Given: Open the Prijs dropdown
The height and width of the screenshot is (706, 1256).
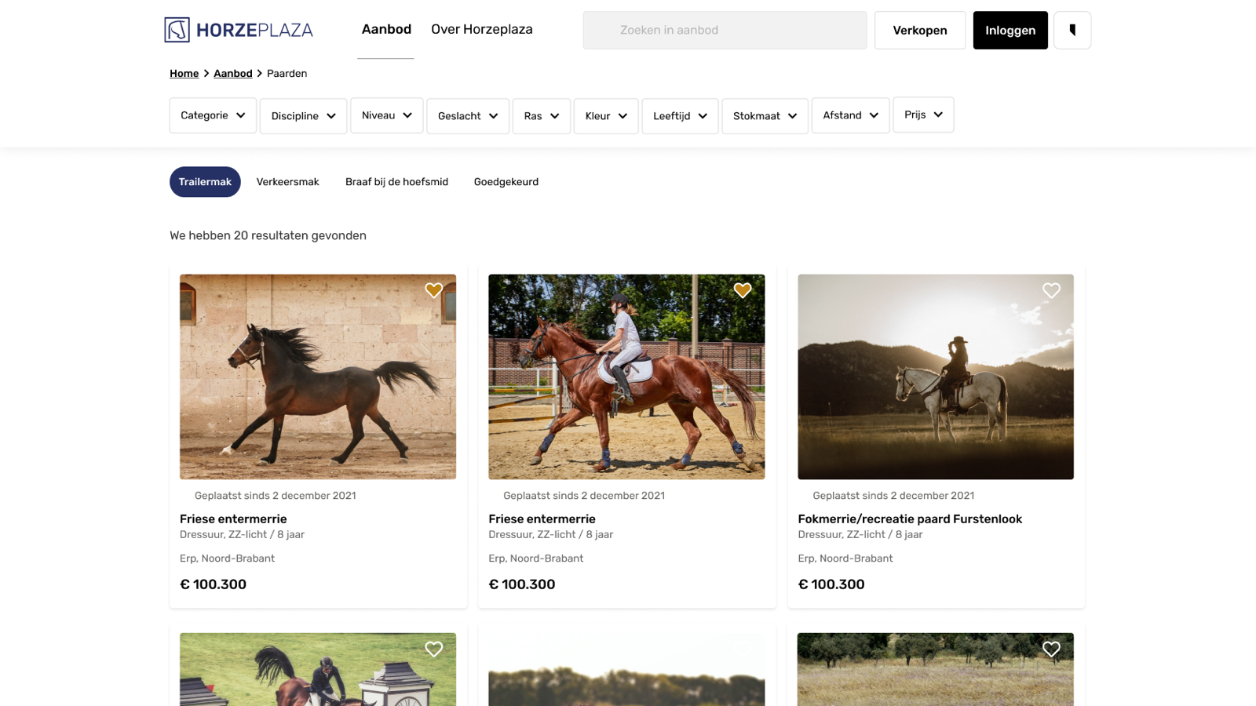Looking at the screenshot, I should click(x=923, y=115).
